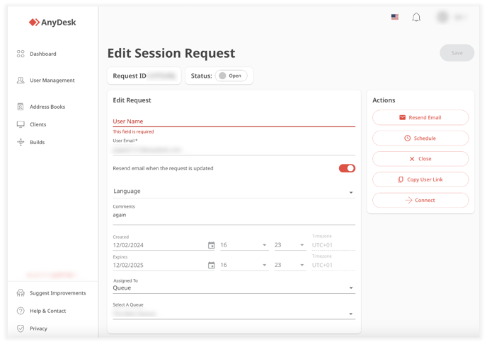The height and width of the screenshot is (344, 487).
Task: Click the Save button
Action: (457, 53)
